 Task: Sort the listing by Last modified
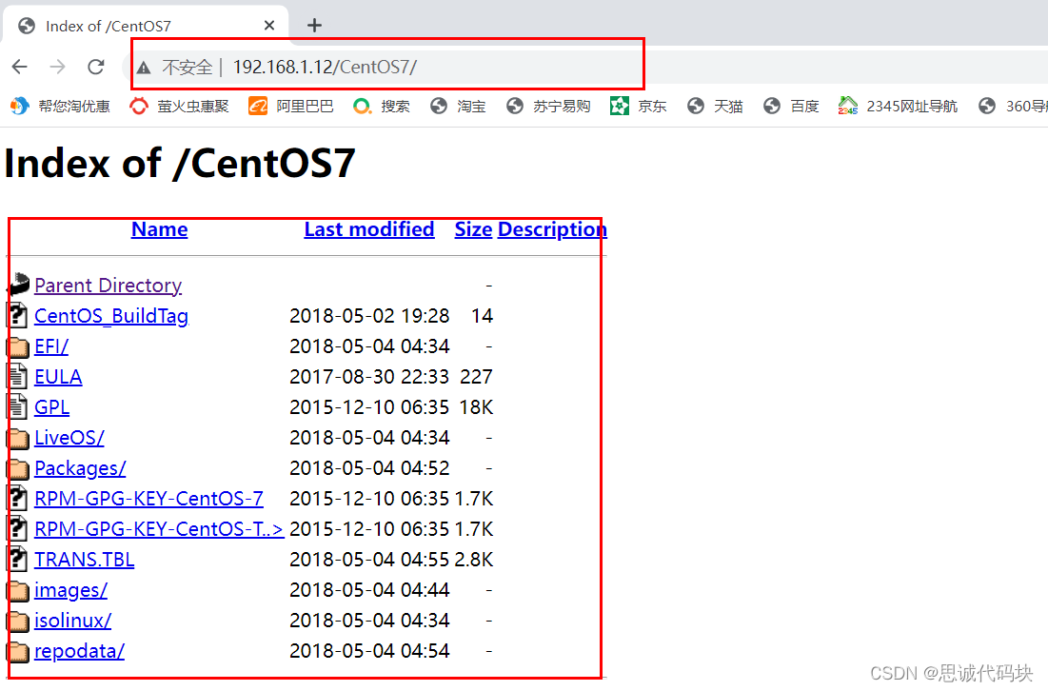click(369, 229)
